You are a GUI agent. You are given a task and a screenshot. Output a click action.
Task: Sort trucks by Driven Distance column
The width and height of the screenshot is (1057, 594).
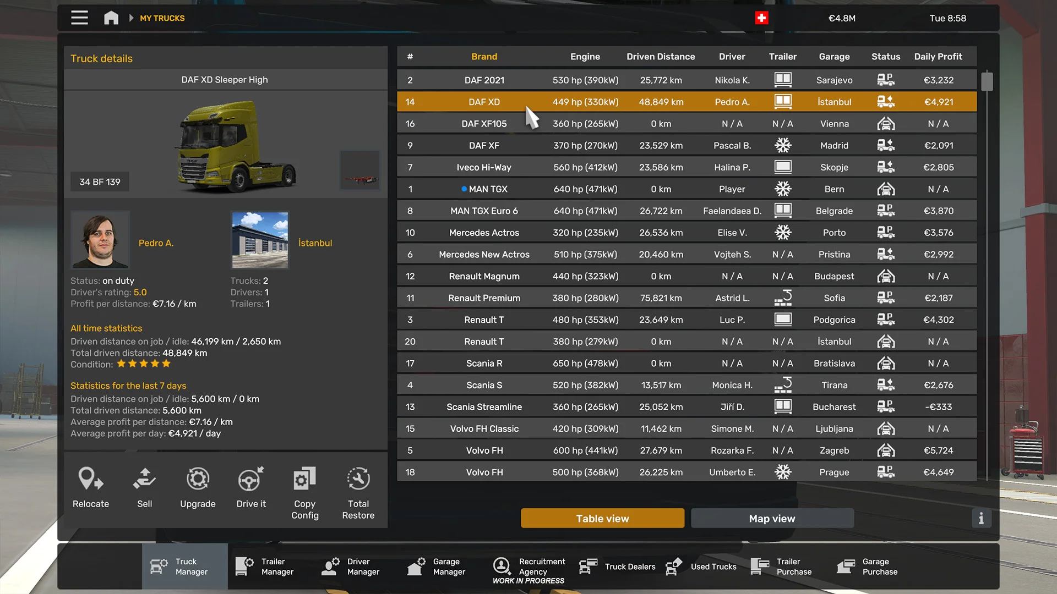[x=661, y=57]
